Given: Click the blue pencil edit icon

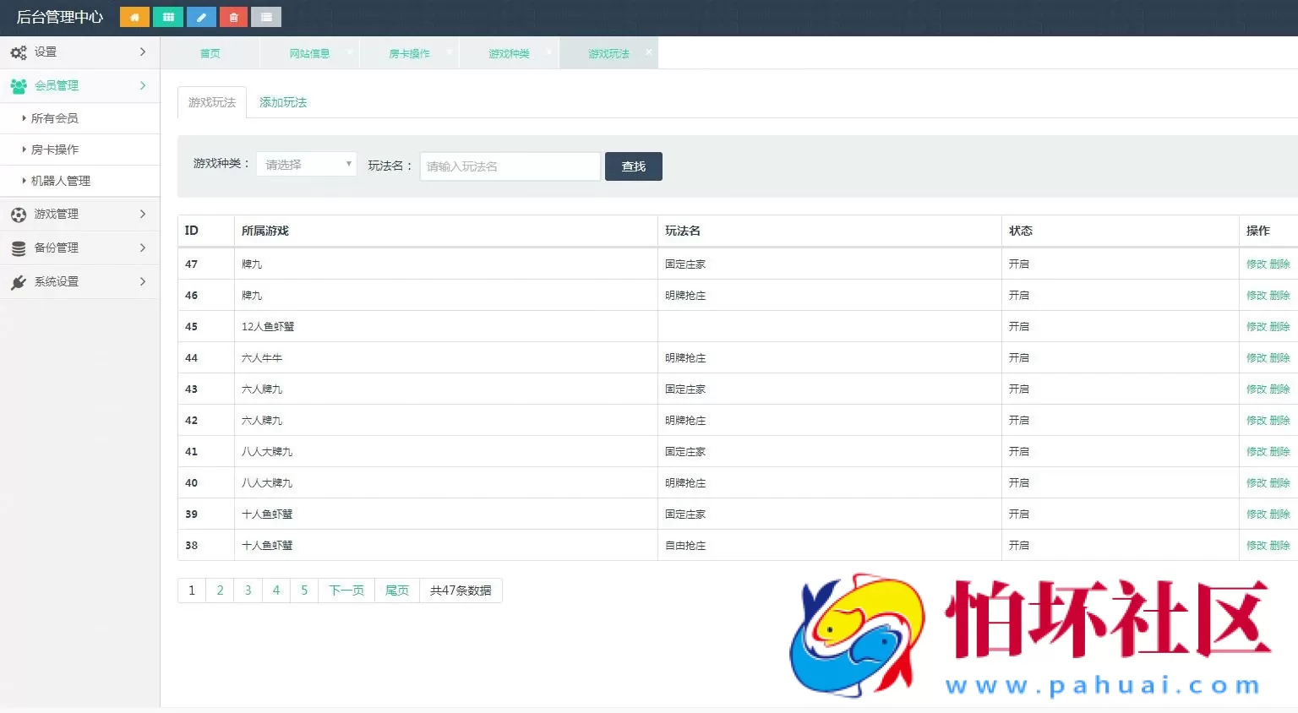Looking at the screenshot, I should [x=201, y=17].
